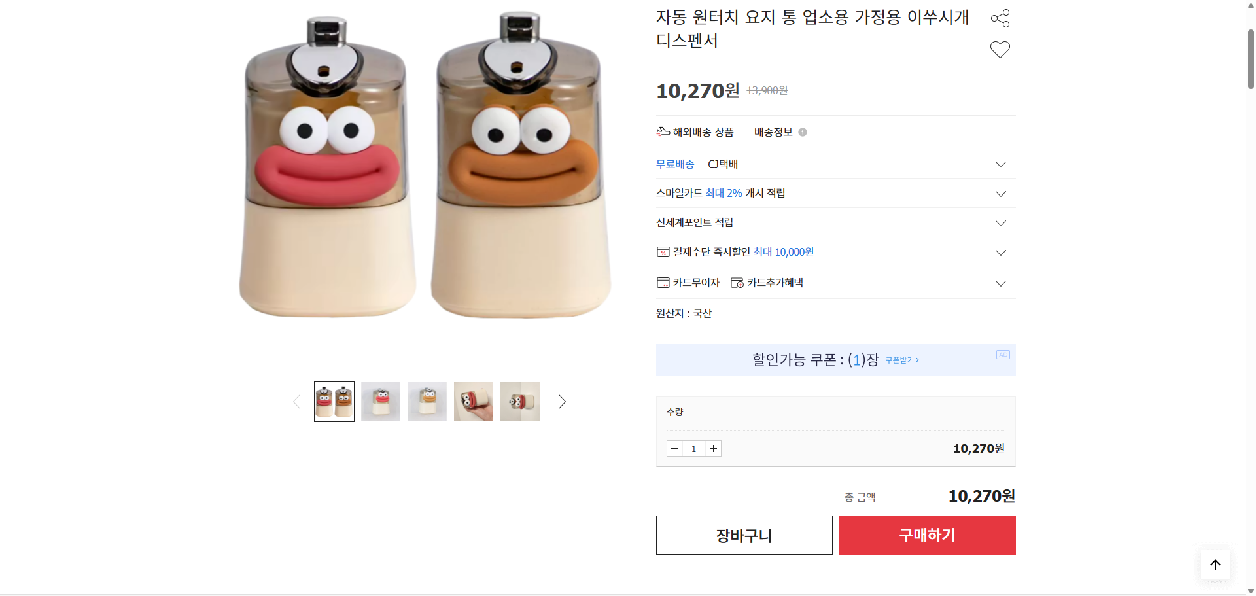Click the share icon next to the product title
Screen dimensions: 1256x596
click(1000, 18)
